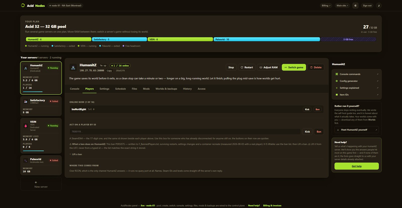Switch to the Files tab

(x=134, y=89)
